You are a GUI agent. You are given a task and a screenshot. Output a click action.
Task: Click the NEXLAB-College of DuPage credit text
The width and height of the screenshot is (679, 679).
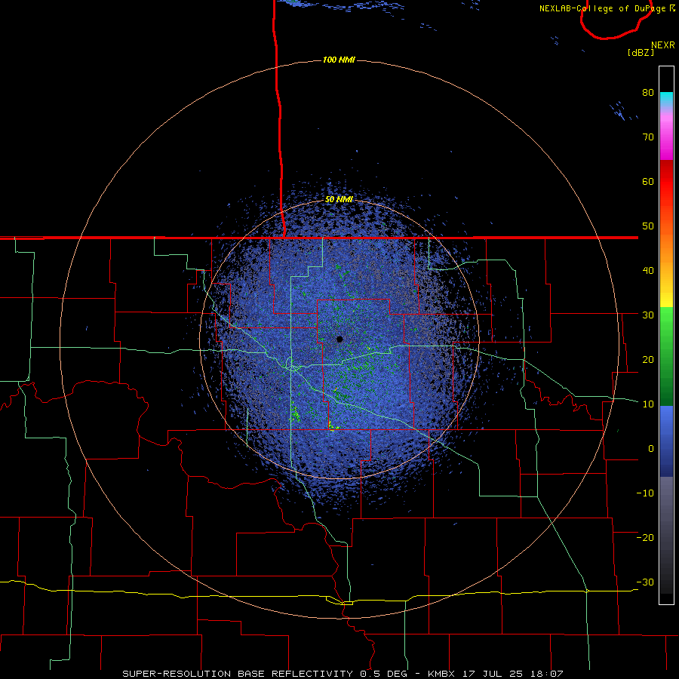[602, 8]
